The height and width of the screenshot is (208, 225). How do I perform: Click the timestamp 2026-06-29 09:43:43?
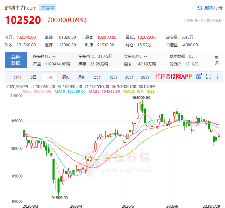(x=203, y=21)
